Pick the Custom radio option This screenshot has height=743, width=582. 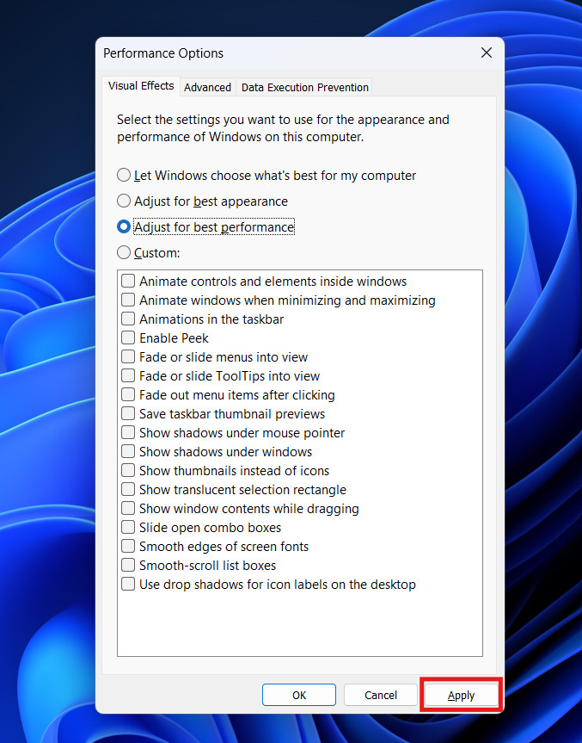click(x=125, y=253)
